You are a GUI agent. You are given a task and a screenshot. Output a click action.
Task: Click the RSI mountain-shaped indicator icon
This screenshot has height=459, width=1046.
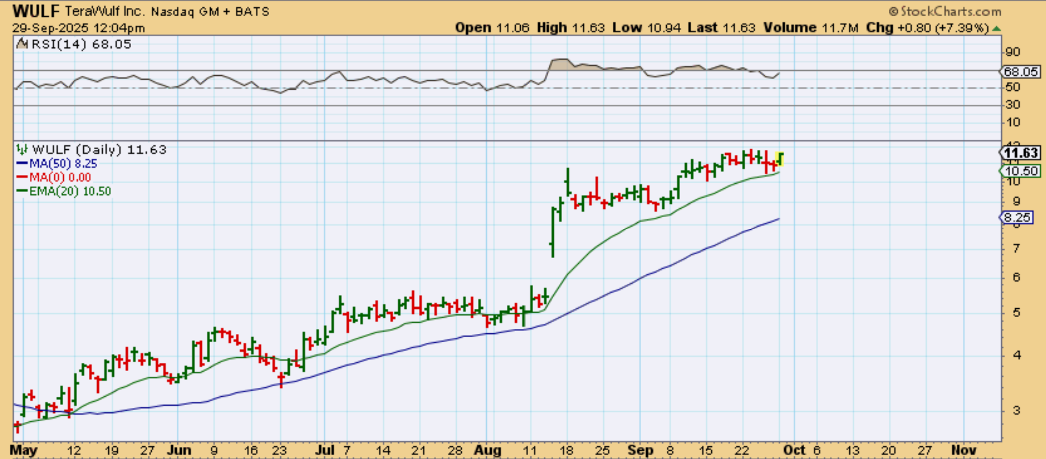[22, 44]
